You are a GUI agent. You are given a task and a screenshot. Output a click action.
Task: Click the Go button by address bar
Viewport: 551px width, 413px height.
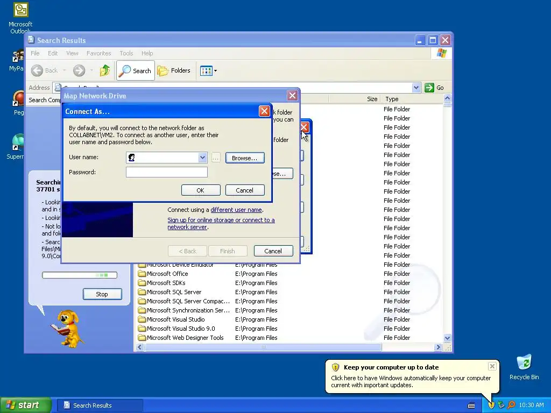[x=434, y=88]
